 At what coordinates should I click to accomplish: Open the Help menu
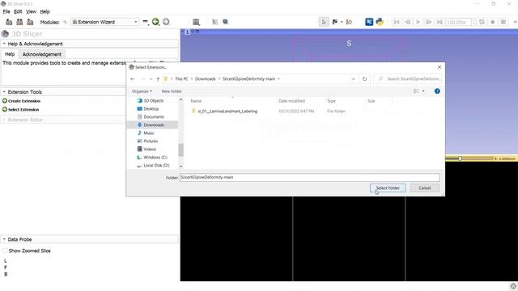(45, 11)
